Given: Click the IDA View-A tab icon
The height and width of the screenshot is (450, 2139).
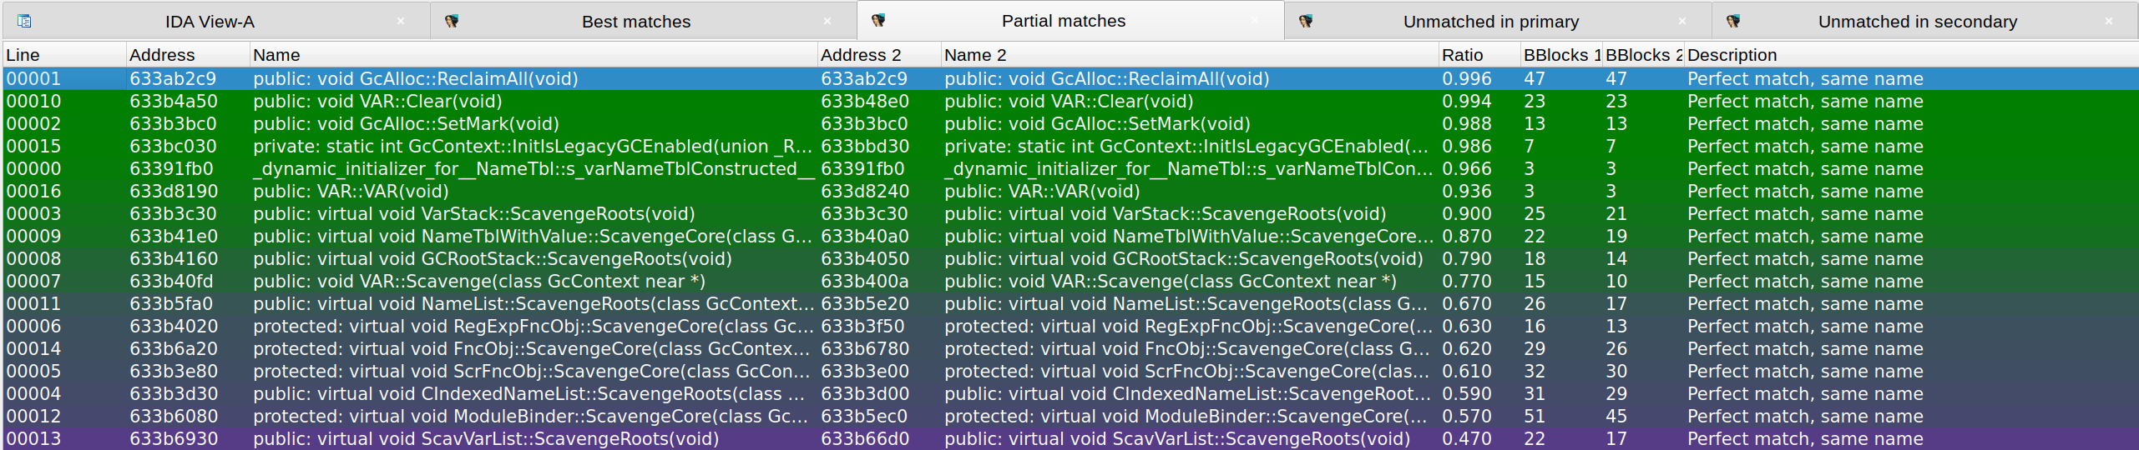Looking at the screenshot, I should 25,22.
